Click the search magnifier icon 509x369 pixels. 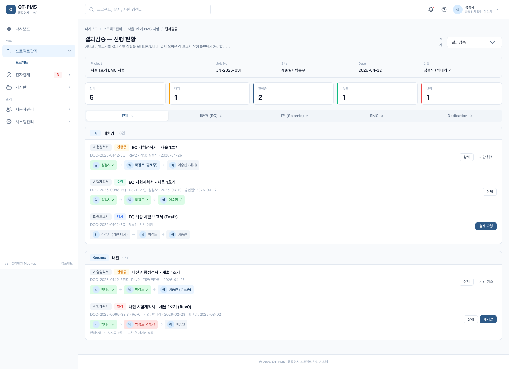[92, 10]
